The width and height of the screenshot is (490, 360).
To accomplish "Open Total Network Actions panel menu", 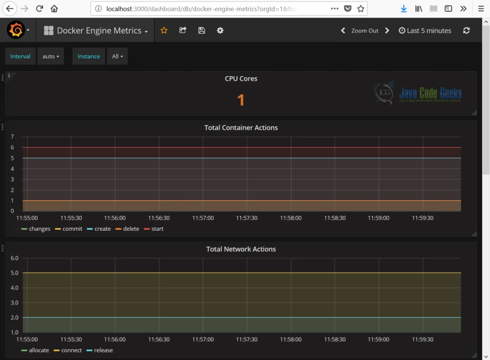I will coord(241,249).
